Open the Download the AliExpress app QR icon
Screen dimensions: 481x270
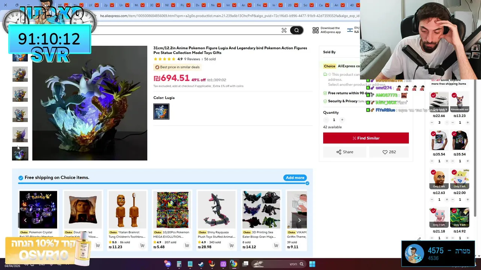coord(316,30)
